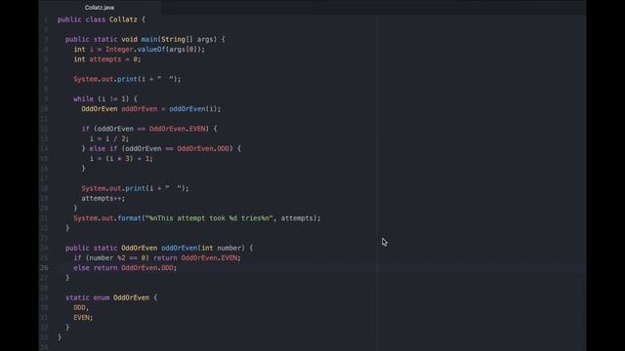Screen dimensions: 625x351
Task: Click line number 24 in the gutter
Action: (x=44, y=248)
